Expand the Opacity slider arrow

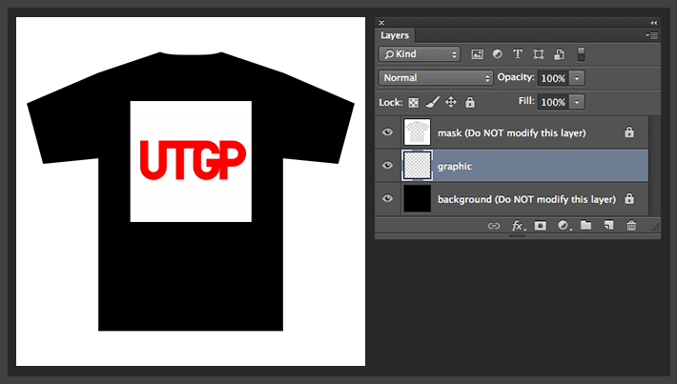pyautogui.click(x=578, y=78)
